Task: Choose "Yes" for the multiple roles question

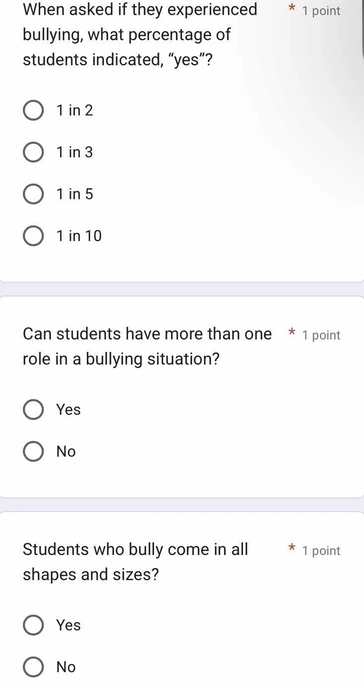Action: (33, 410)
